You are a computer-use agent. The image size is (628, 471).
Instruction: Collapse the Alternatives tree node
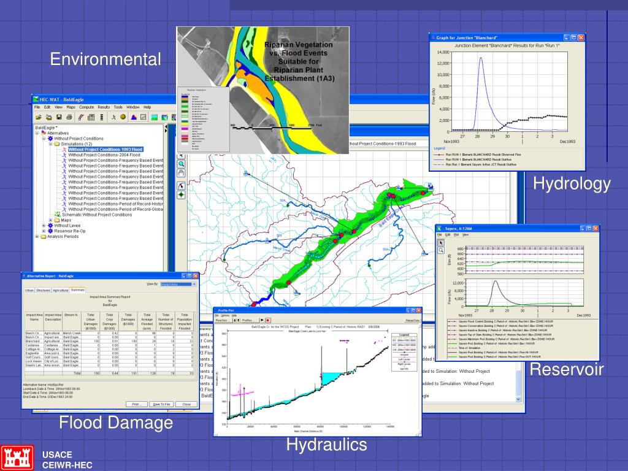[x=37, y=133]
